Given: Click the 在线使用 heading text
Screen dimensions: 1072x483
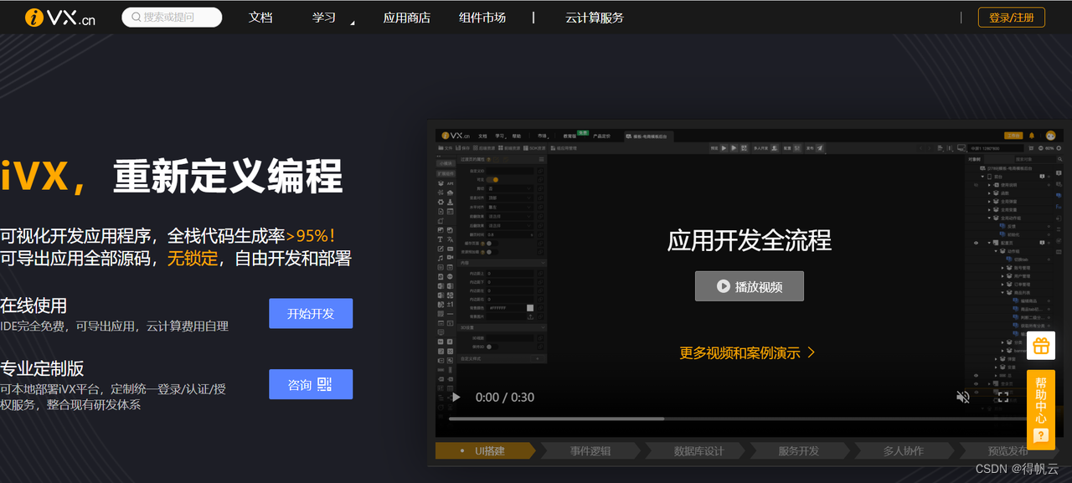Looking at the screenshot, I should coord(33,305).
